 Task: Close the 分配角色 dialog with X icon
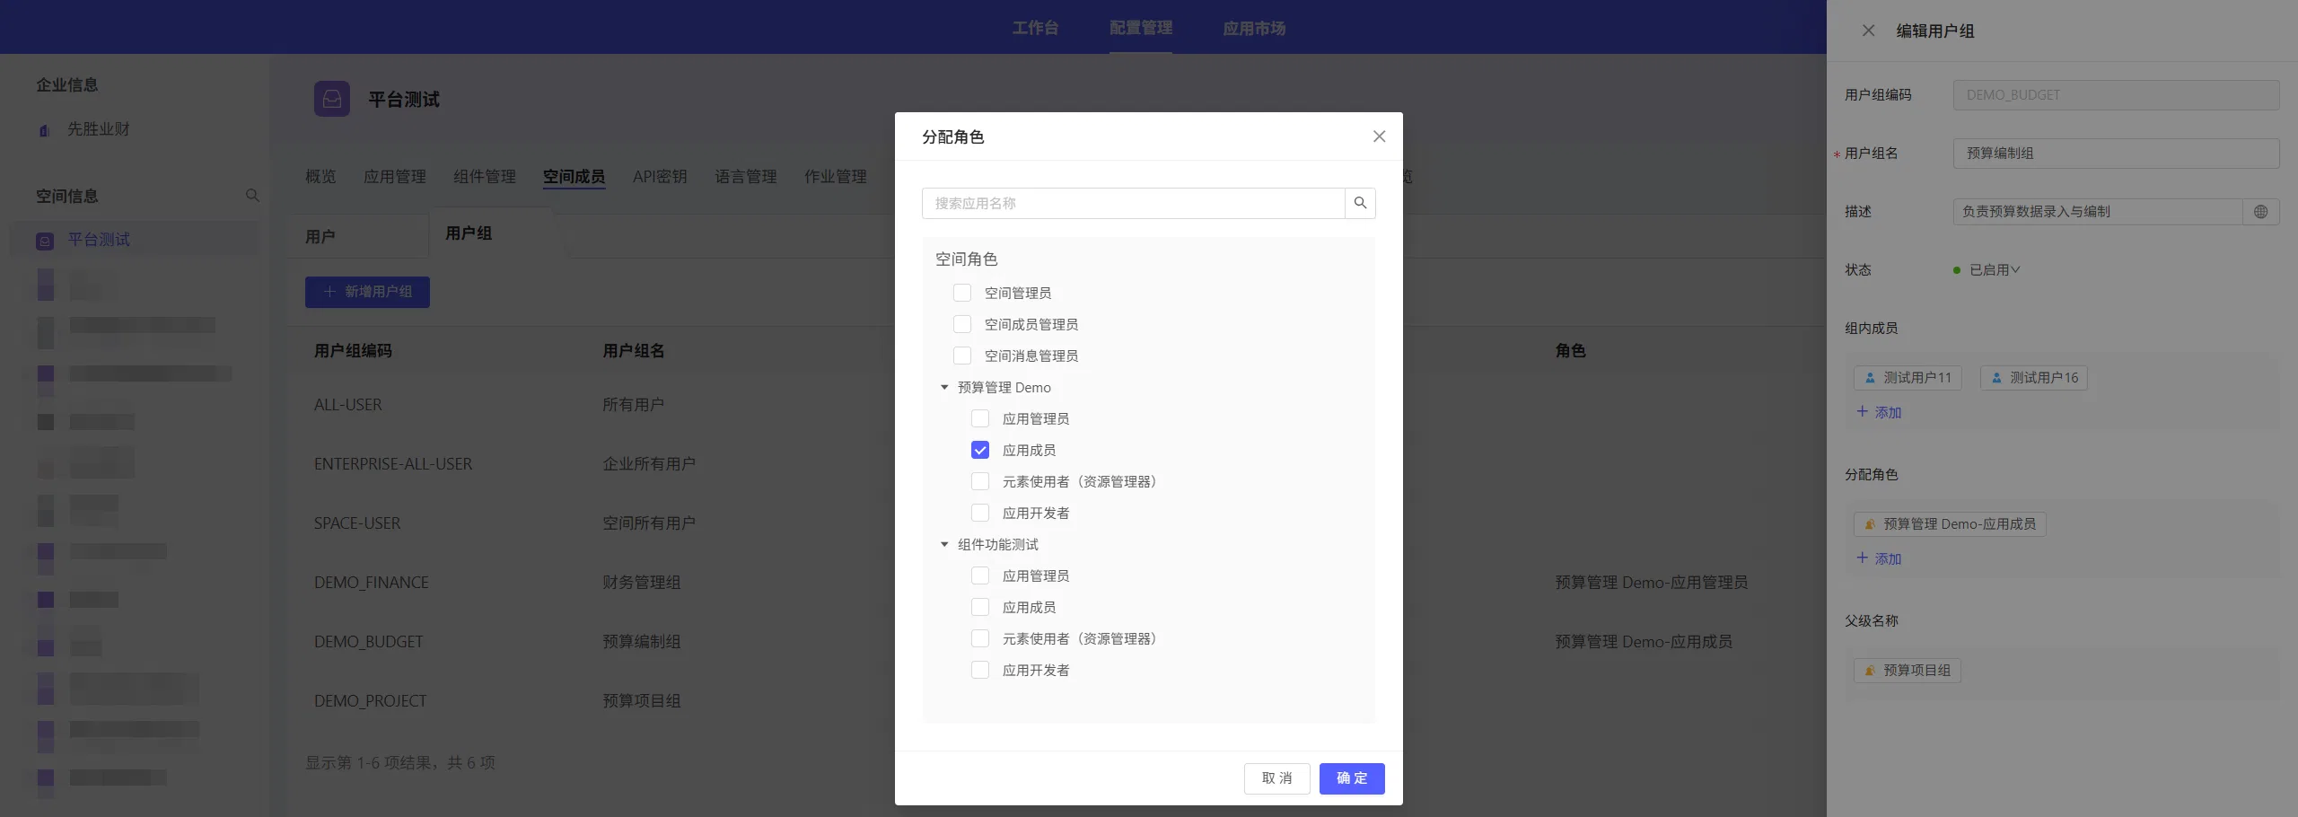(x=1379, y=136)
